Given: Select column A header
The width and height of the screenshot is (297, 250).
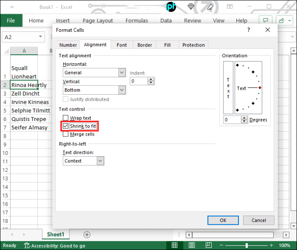Looking at the screenshot, I should (x=24, y=51).
